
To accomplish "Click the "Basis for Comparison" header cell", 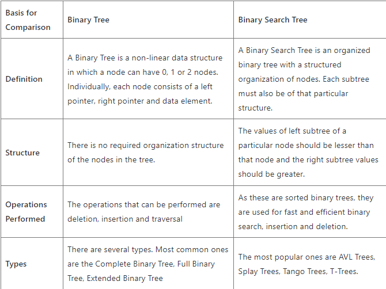I will coord(28,20).
